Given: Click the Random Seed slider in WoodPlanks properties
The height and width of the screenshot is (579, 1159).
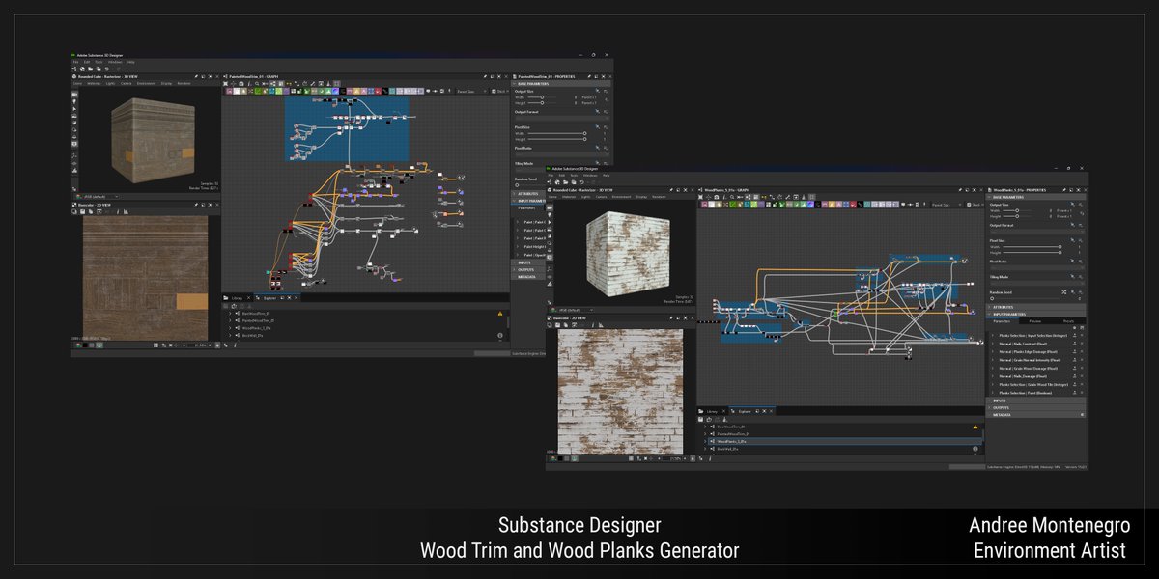Looking at the screenshot, I should [1025, 298].
